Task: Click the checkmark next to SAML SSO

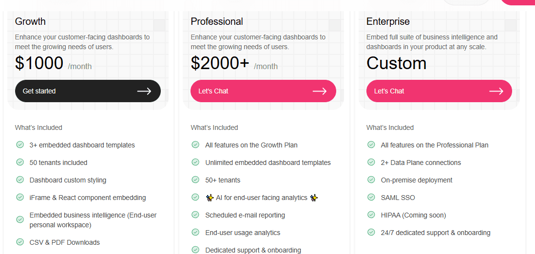Action: 371,197
